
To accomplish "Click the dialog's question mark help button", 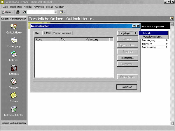I will 134,26.
